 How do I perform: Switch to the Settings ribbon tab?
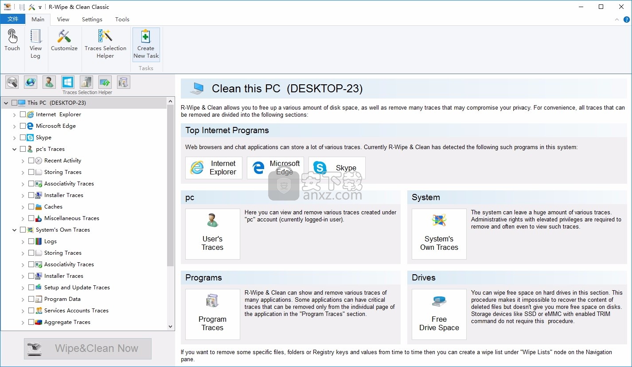[x=92, y=19]
